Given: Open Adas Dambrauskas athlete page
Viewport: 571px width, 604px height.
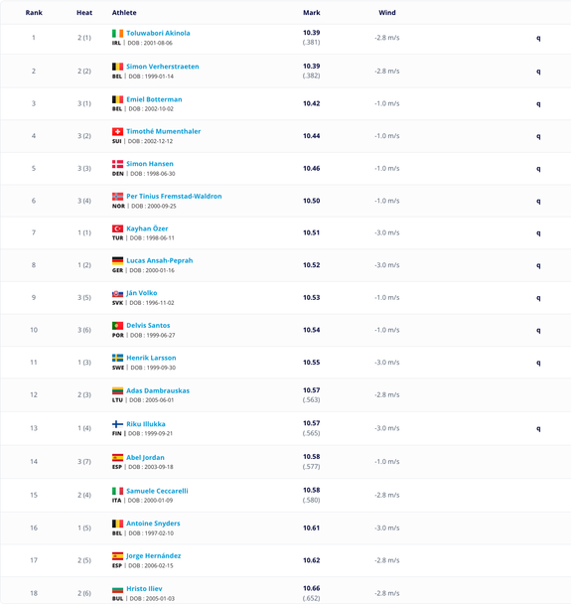Looking at the screenshot, I should [158, 390].
